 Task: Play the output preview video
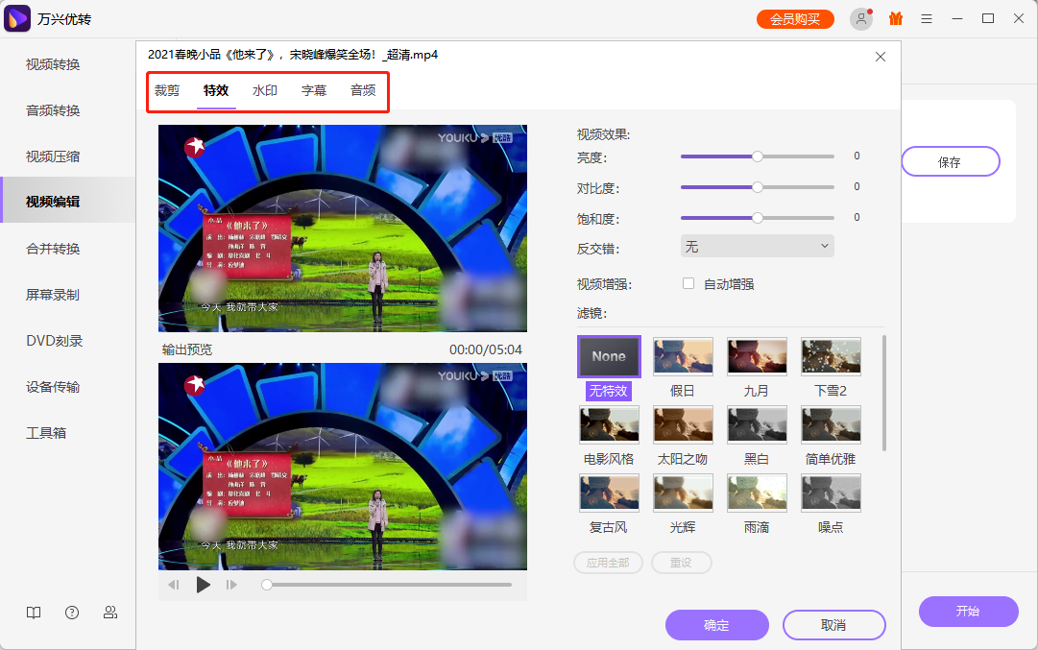tap(204, 585)
